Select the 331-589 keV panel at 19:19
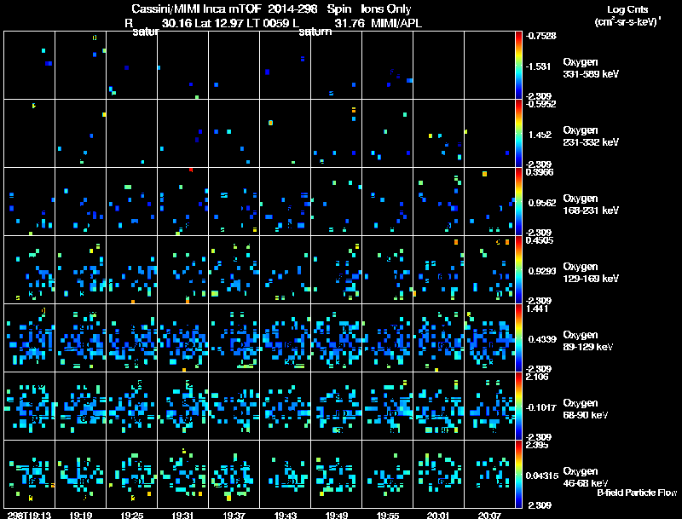Screen dimensions: 682x519 click(x=80, y=65)
